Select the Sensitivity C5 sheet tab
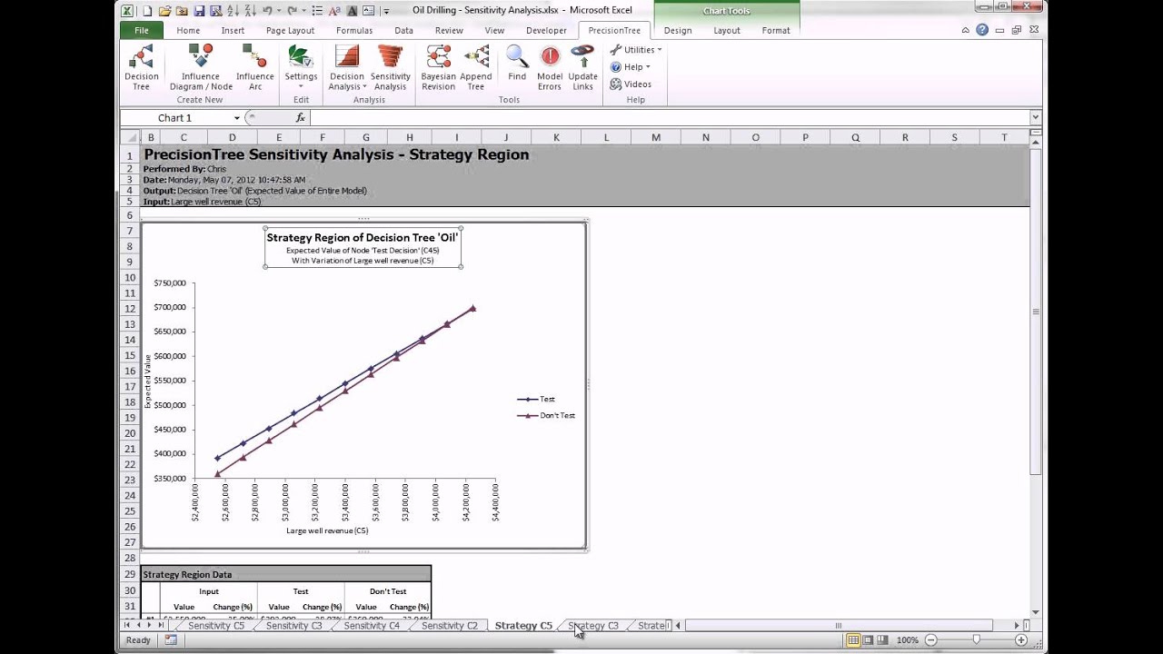Image resolution: width=1163 pixels, height=654 pixels. tap(216, 626)
